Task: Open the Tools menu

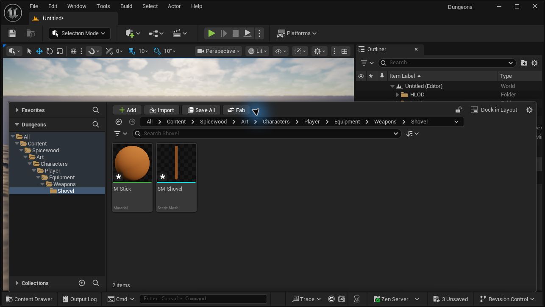Action: 103,6
